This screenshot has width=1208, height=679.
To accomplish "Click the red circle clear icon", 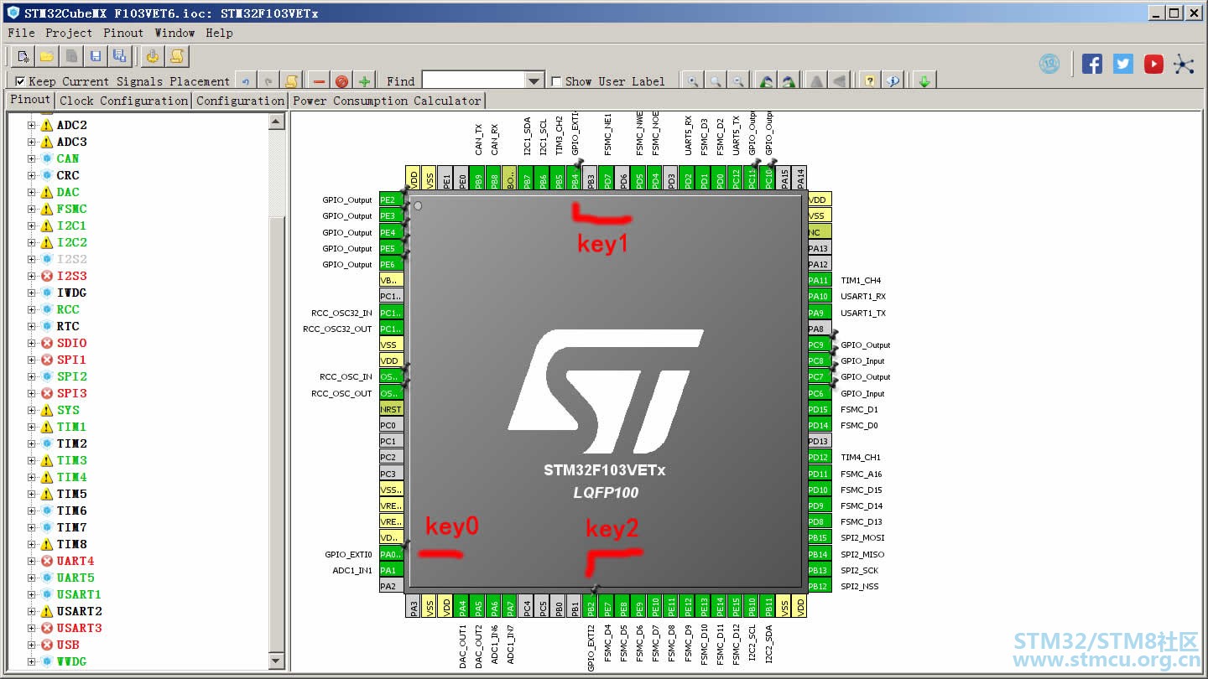I will [341, 81].
